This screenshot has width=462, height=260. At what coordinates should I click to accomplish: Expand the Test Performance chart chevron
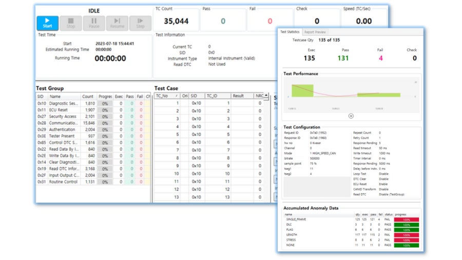(351, 116)
